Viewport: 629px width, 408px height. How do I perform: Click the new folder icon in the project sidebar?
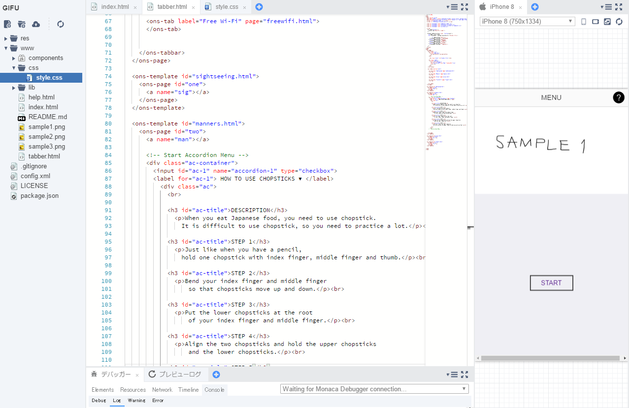(x=22, y=24)
